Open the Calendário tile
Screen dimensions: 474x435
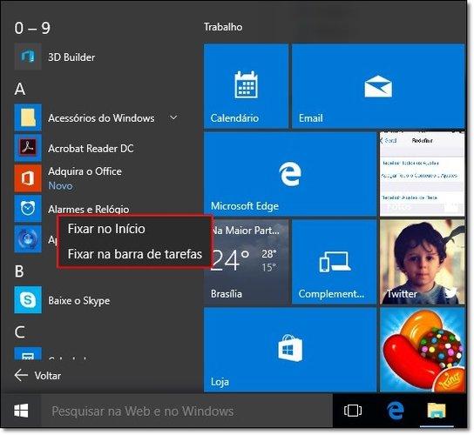point(246,86)
